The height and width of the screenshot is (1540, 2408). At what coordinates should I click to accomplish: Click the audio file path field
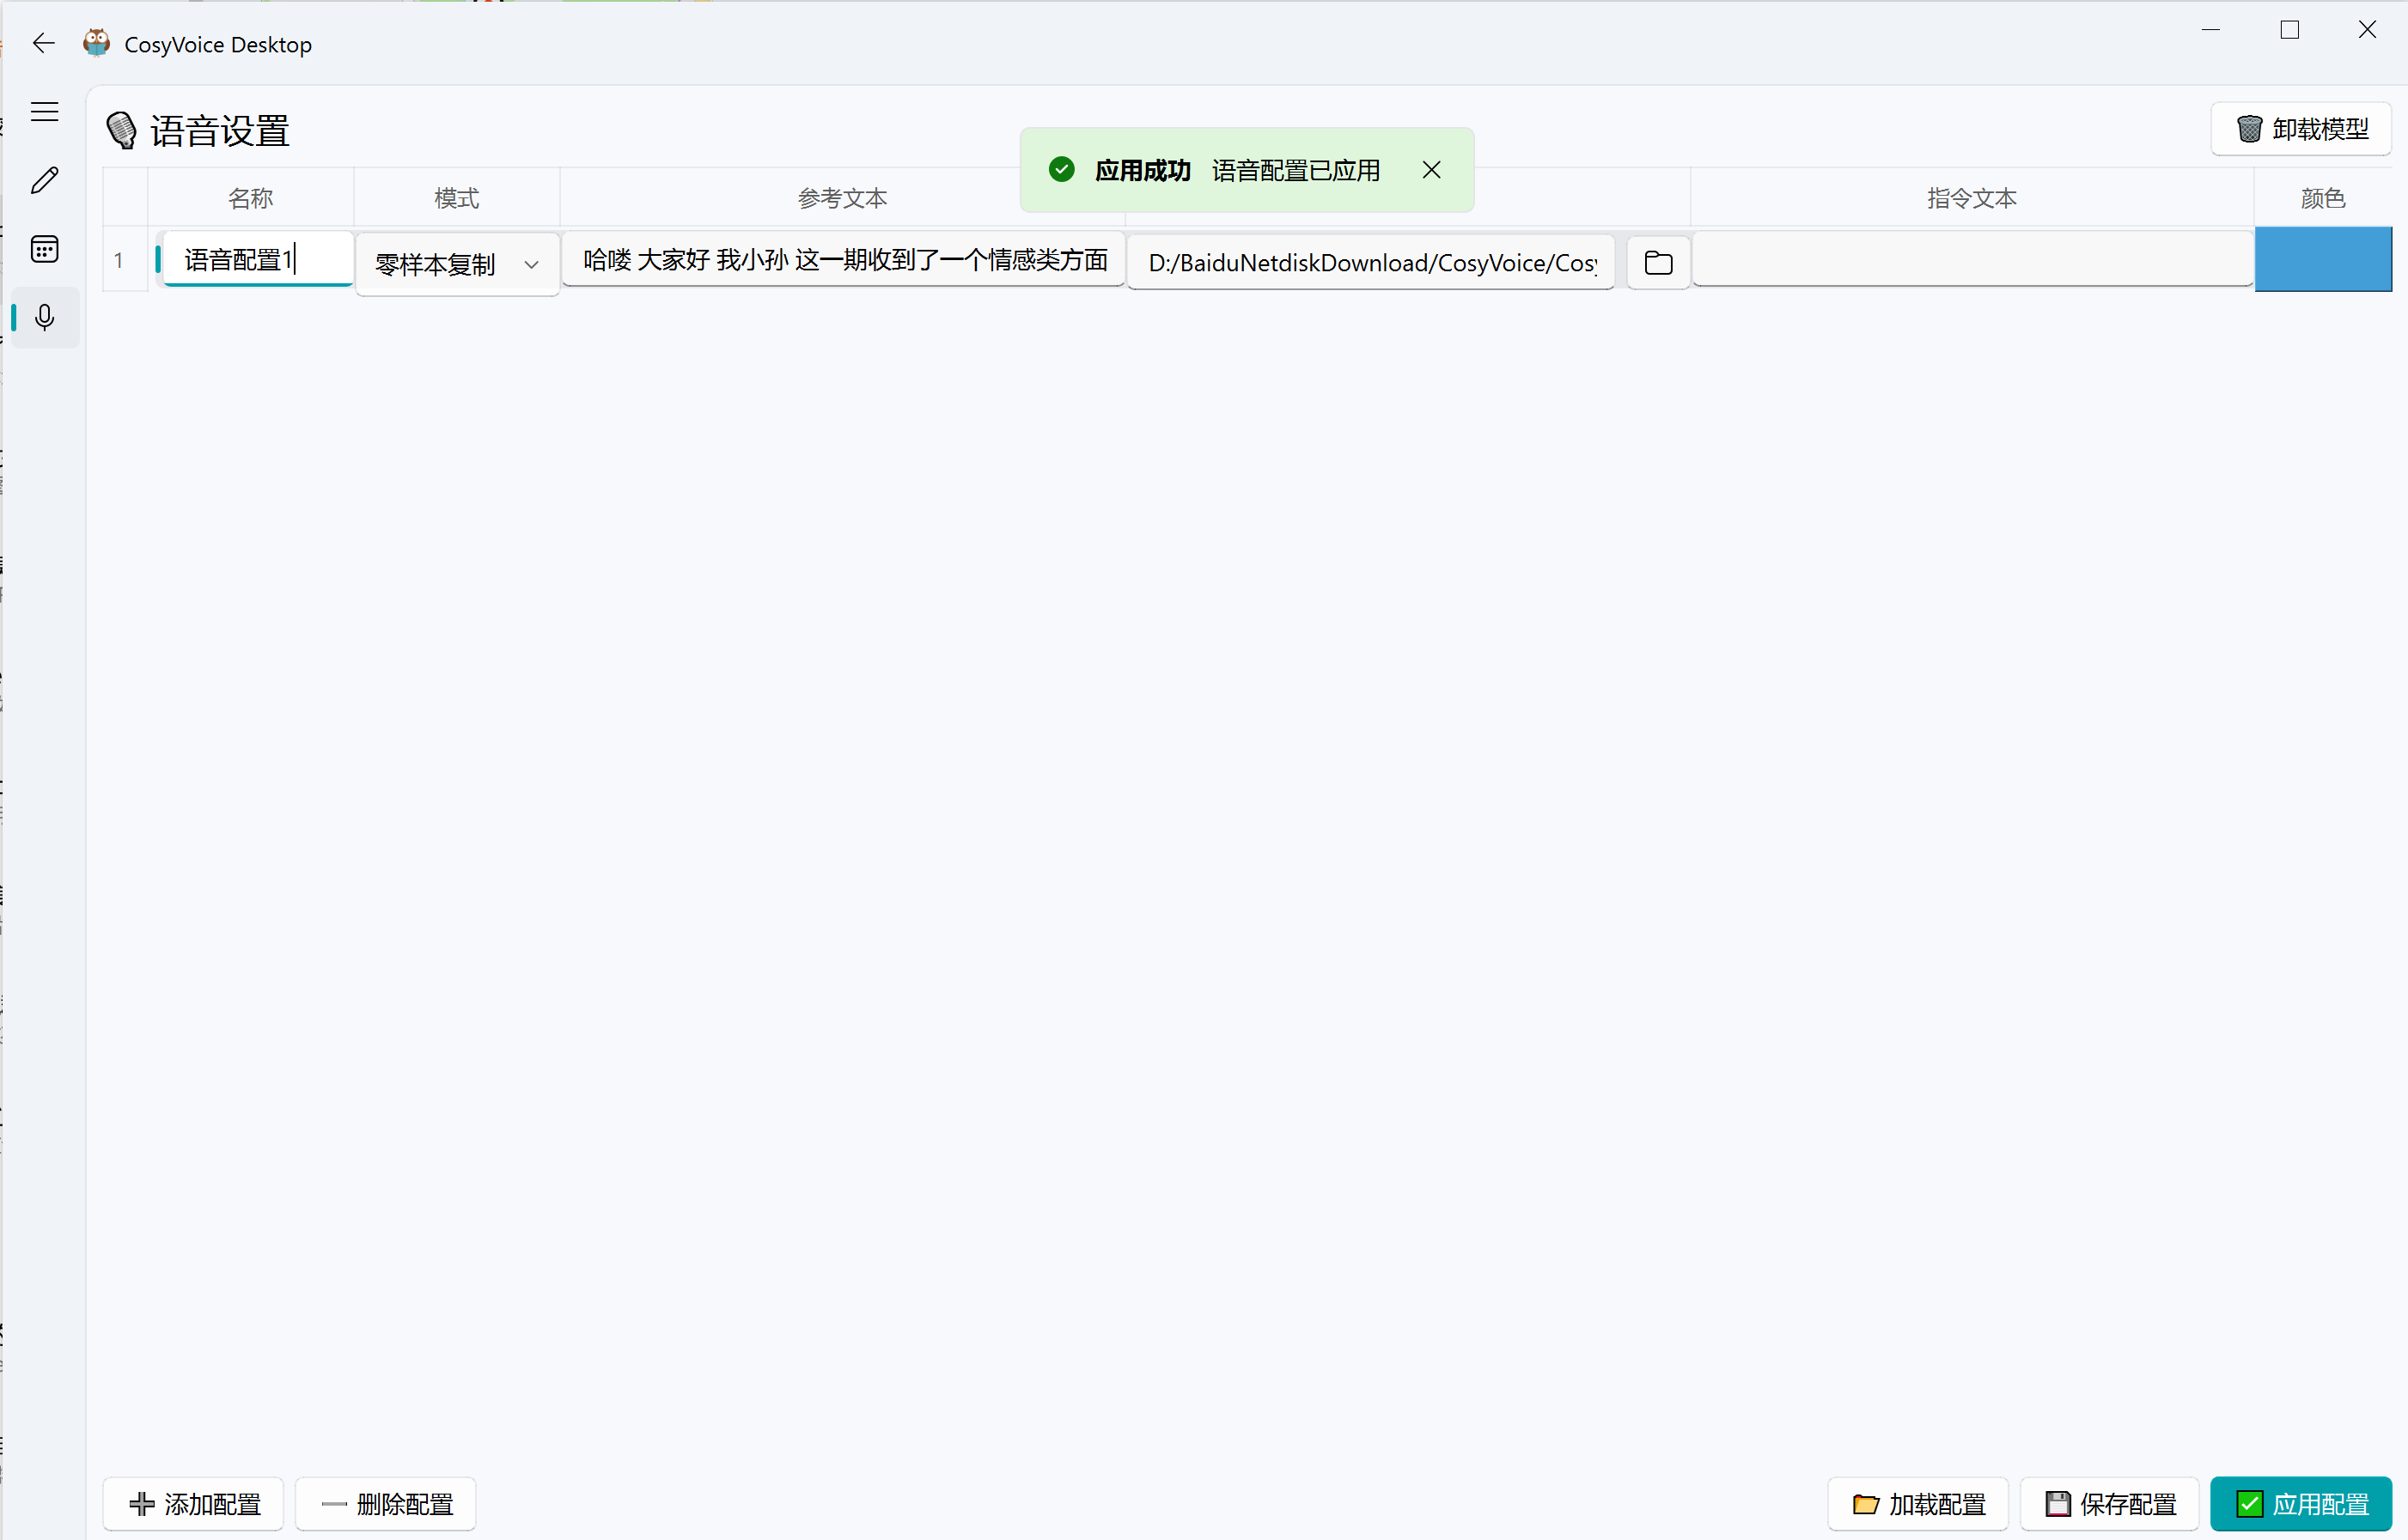pos(1369,262)
